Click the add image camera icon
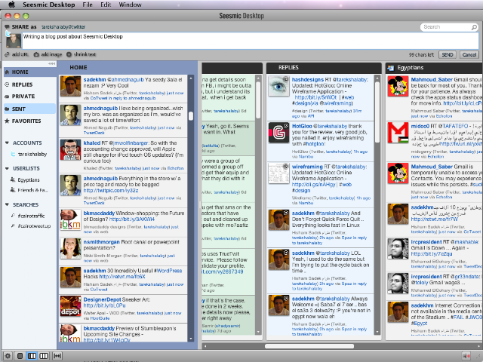The height and width of the screenshot is (362, 483). 36,54
